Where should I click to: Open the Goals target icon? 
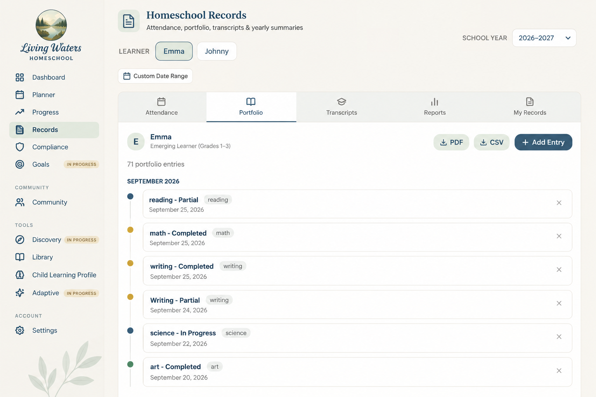(20, 164)
